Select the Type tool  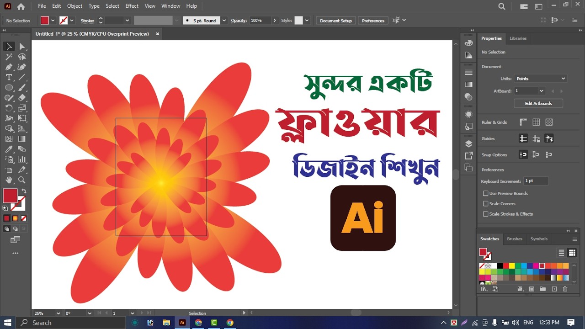coord(9,77)
